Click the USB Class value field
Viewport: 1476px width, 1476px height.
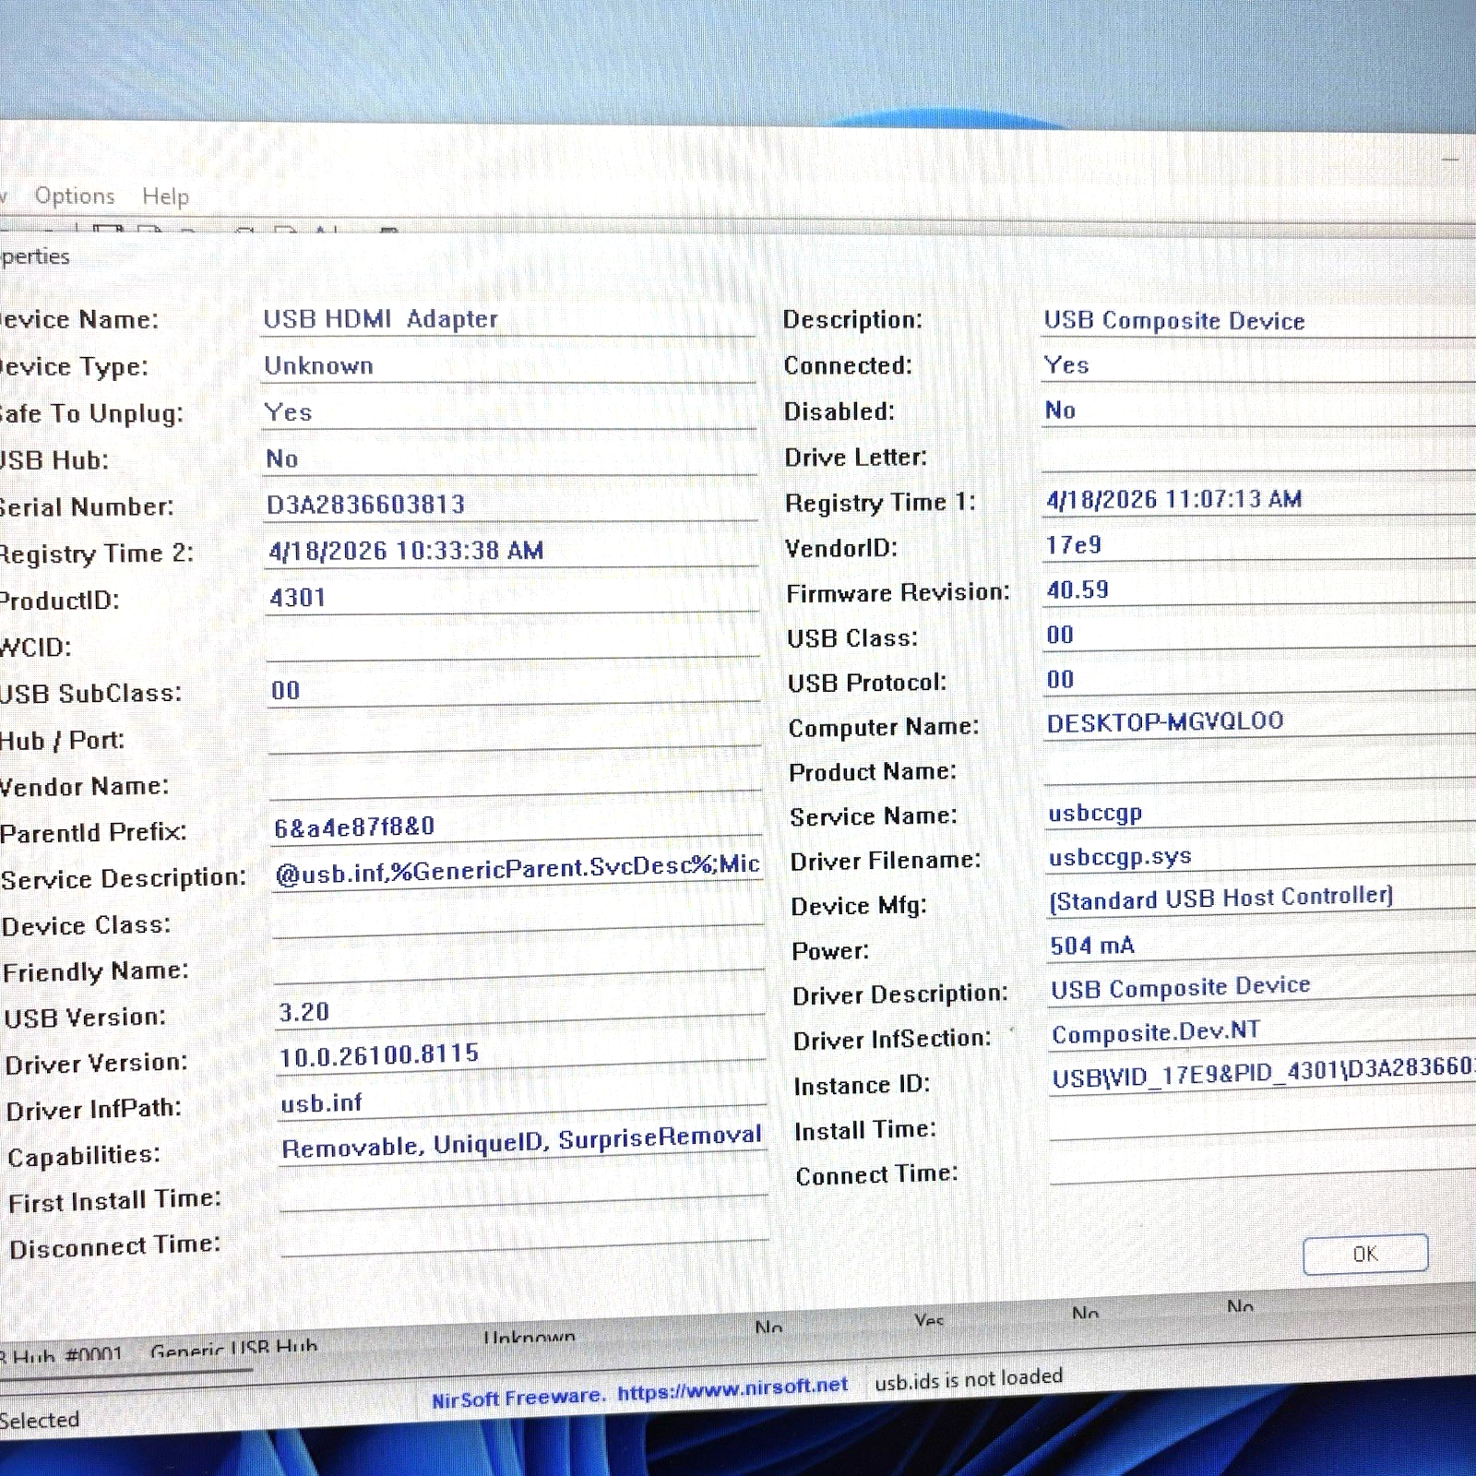[1261, 636]
